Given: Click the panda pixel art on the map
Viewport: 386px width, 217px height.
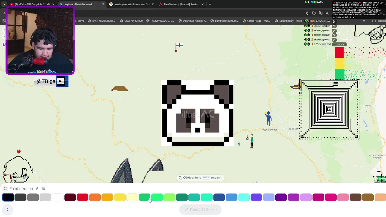Looking at the screenshot, I should 198,113.
